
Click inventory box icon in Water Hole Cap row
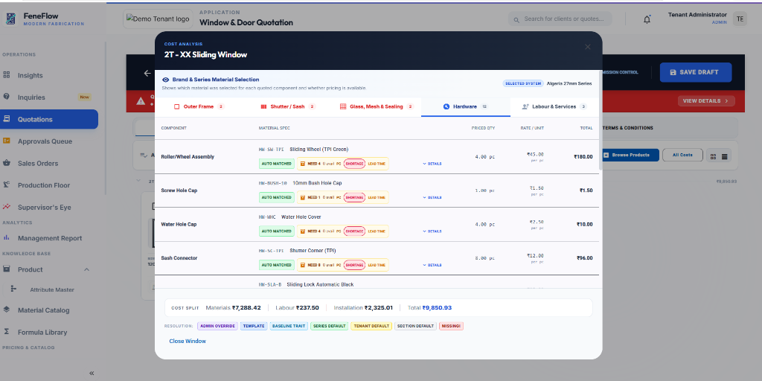click(x=302, y=231)
